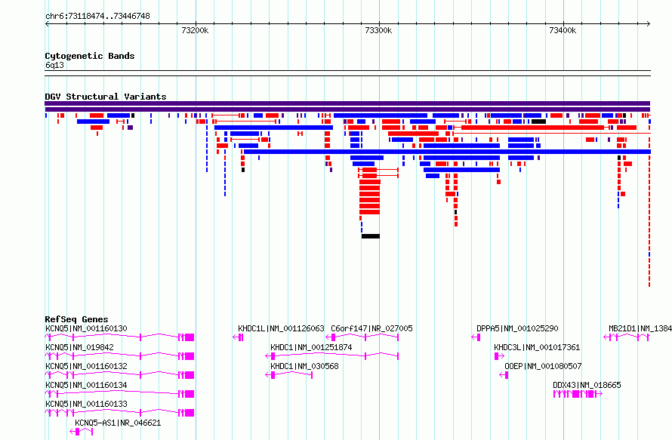The image size is (672, 440).
Task: Select the KHDC1L gene model glyph
Action: click(x=239, y=337)
